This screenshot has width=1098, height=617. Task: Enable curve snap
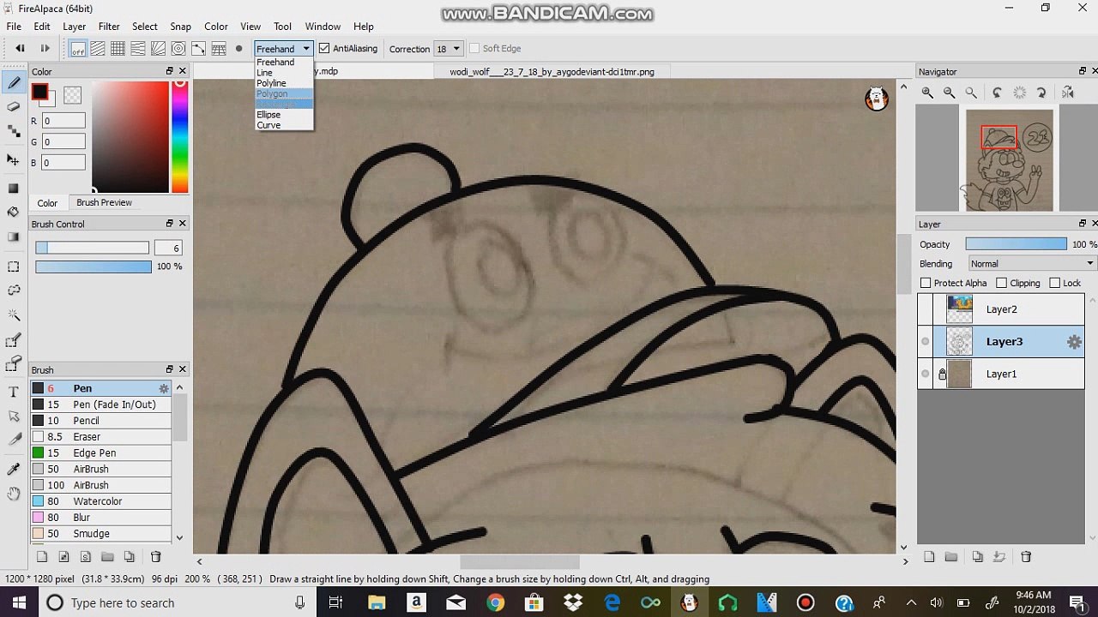198,49
